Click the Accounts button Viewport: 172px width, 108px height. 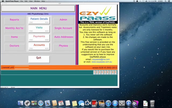point(39,45)
